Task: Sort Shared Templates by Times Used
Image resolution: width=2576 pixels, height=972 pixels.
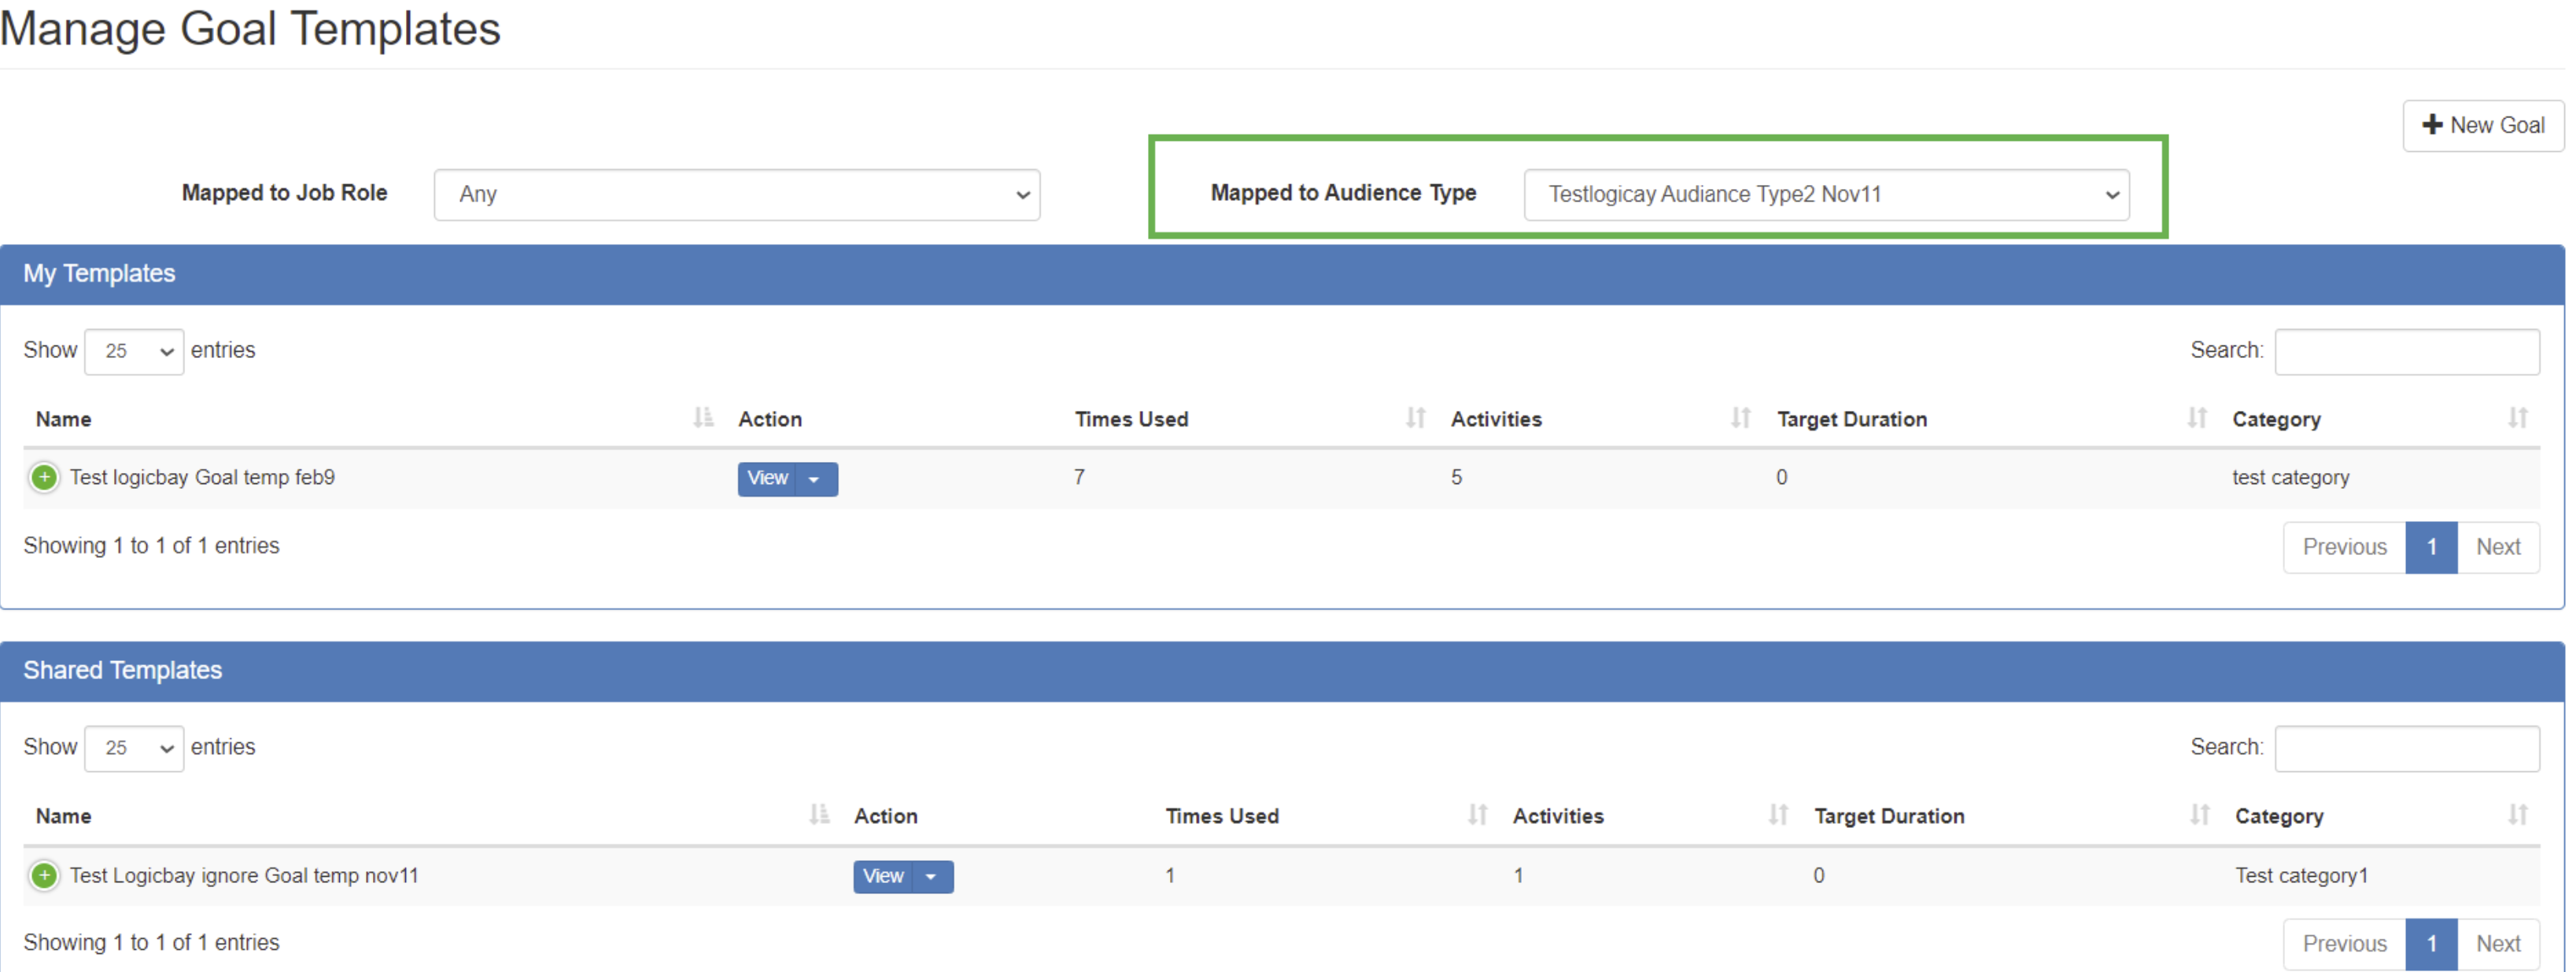Action: pos(1222,816)
